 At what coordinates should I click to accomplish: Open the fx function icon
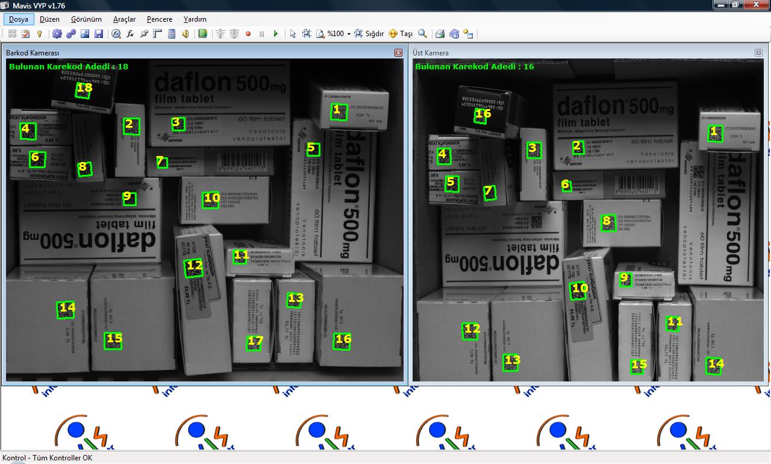pyautogui.click(x=130, y=34)
